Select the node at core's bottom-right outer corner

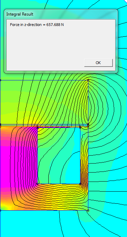[88, 210]
